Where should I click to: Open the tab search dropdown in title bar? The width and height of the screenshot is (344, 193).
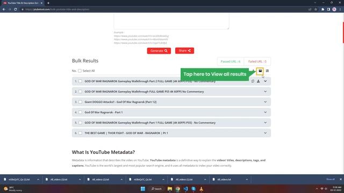[x=315, y=3]
